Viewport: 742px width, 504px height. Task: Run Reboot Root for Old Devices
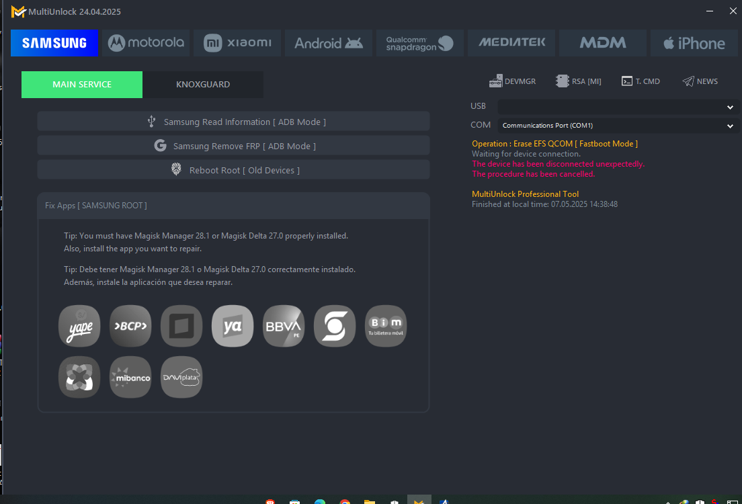[233, 170]
